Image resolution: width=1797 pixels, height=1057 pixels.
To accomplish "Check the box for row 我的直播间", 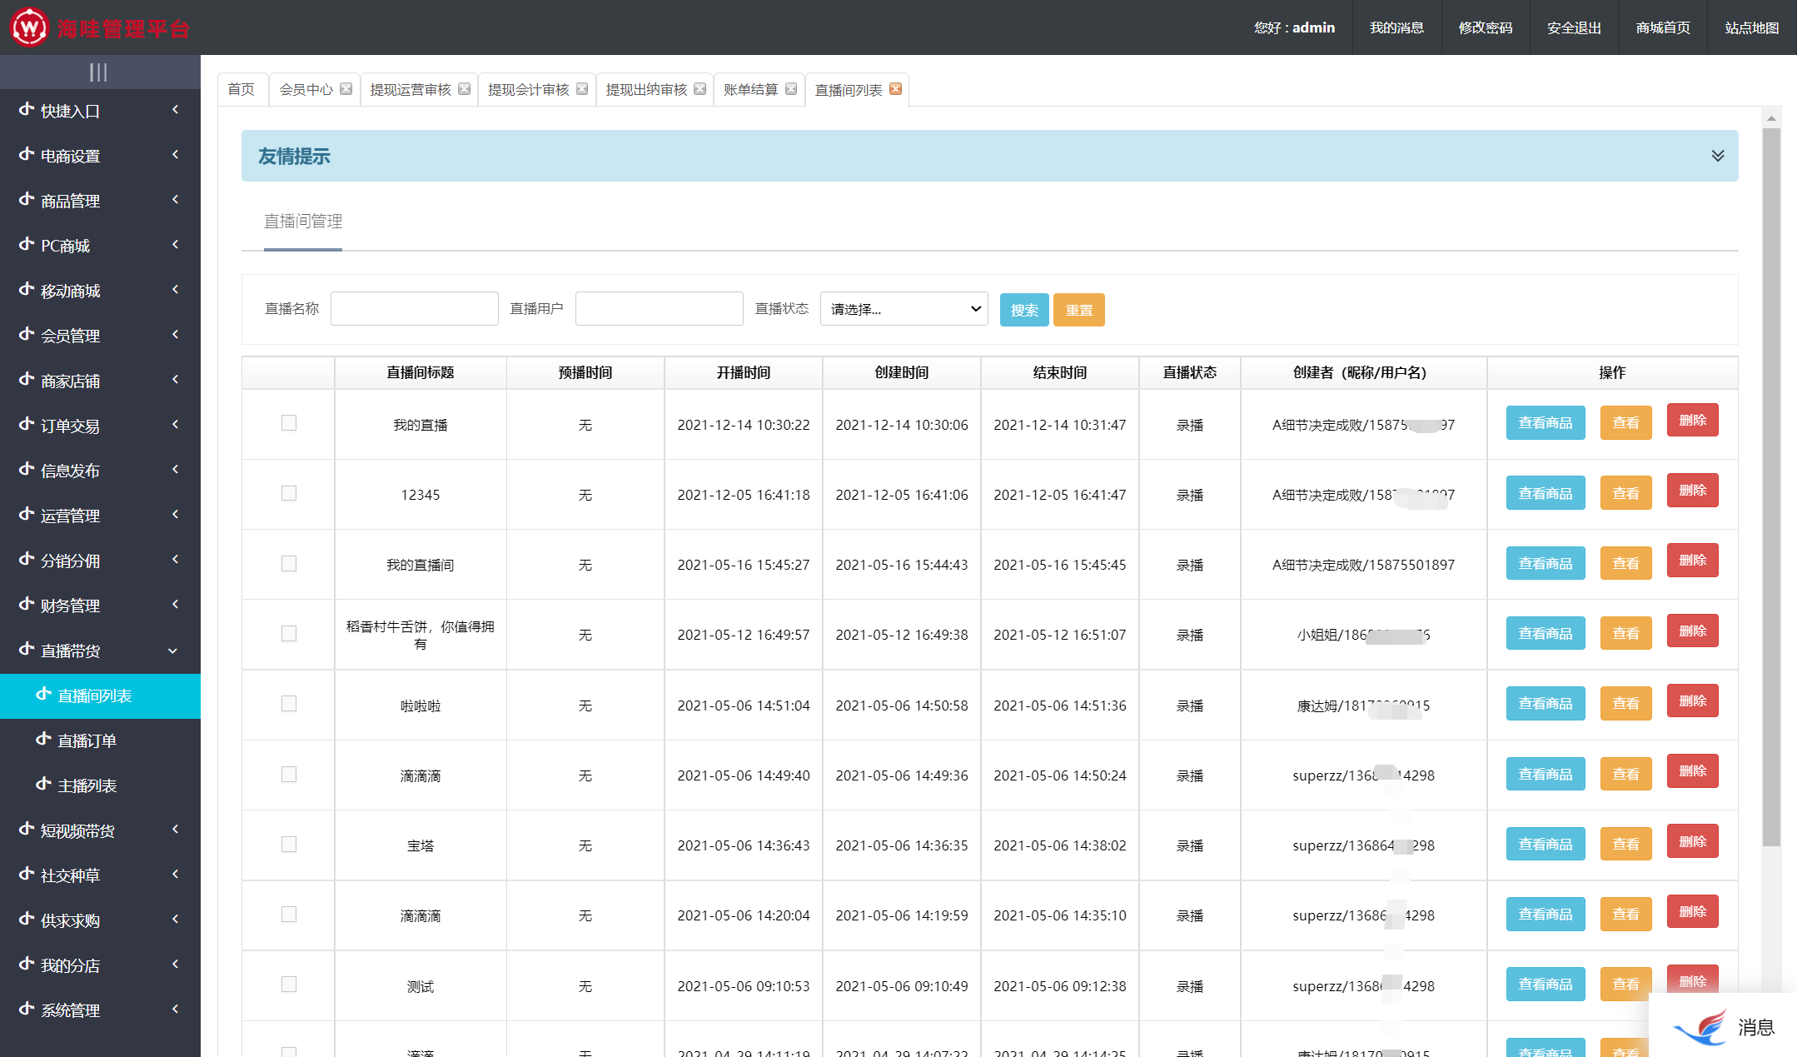I will (289, 564).
